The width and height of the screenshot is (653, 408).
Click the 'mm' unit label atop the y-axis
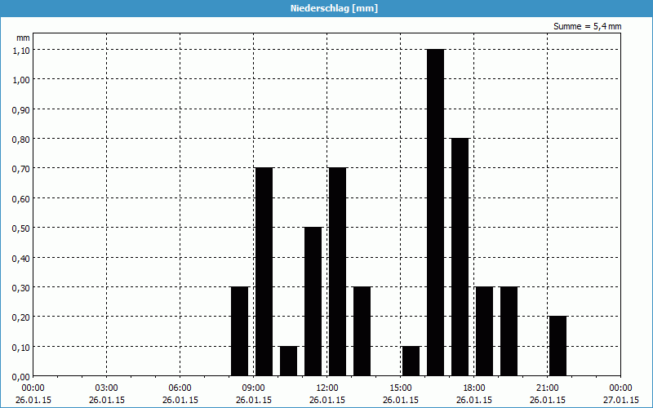tap(23, 38)
